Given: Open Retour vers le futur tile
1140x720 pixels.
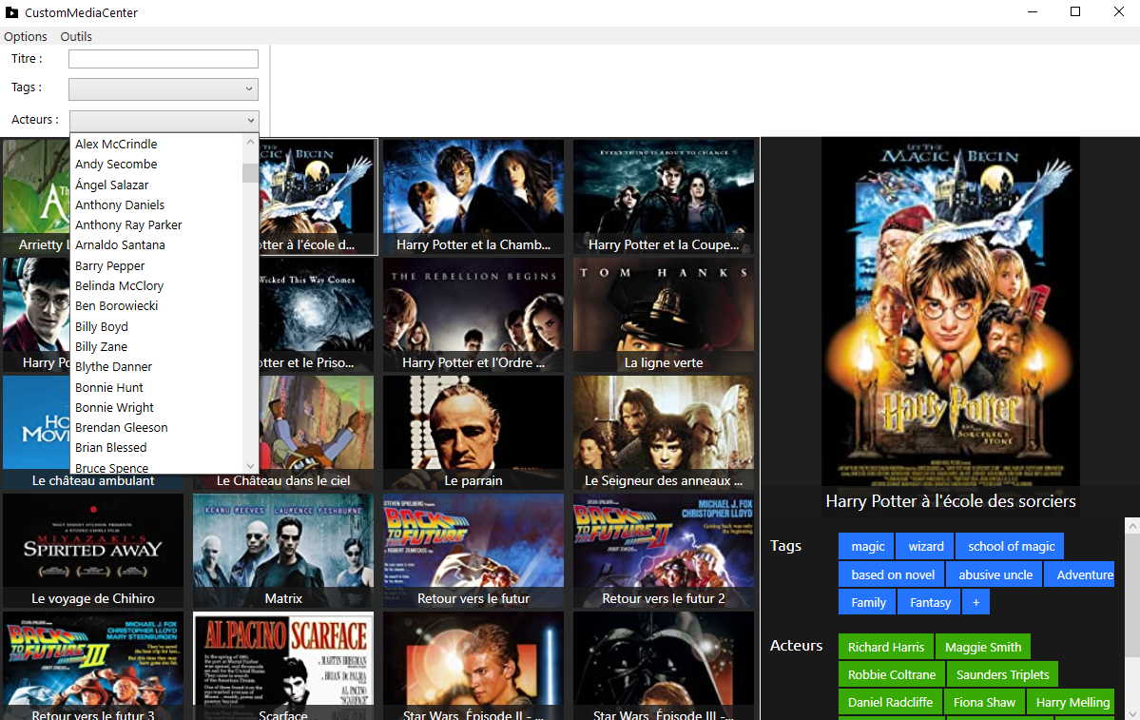Looking at the screenshot, I should tap(473, 551).
